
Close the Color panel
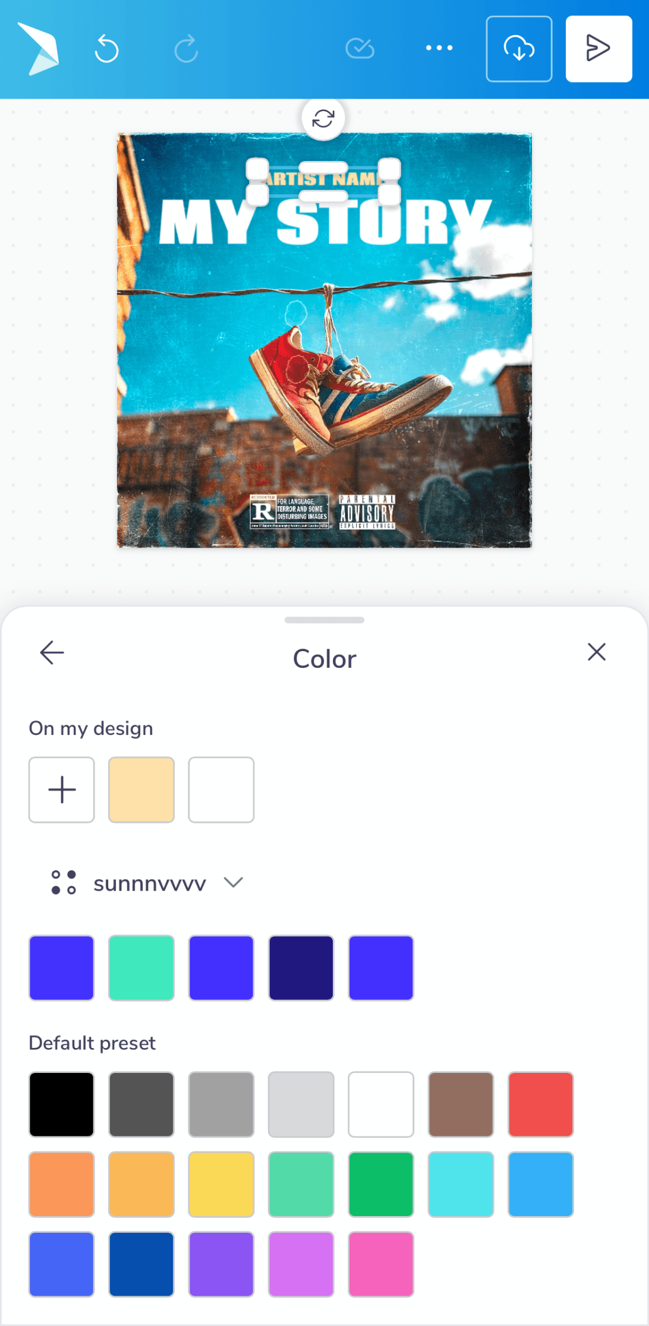tap(596, 652)
